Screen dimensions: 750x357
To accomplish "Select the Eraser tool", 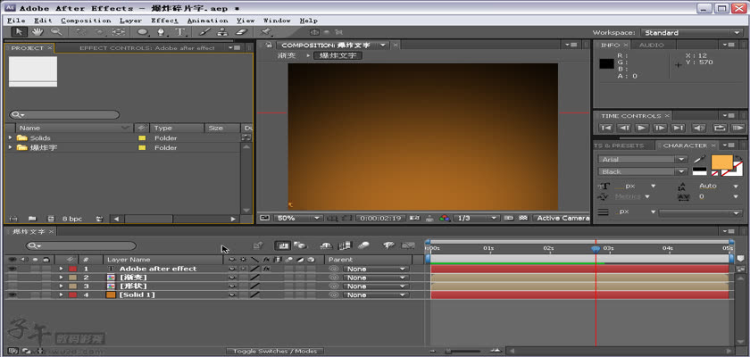I will [x=242, y=32].
